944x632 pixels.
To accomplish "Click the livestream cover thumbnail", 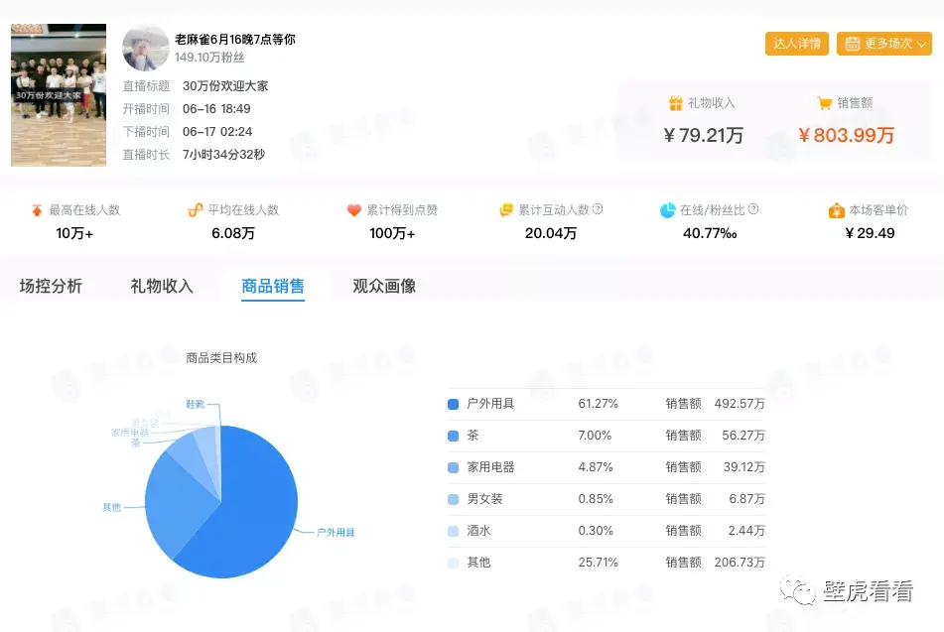I will click(x=59, y=95).
